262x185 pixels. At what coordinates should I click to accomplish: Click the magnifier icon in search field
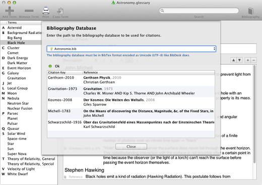coord(162,11)
